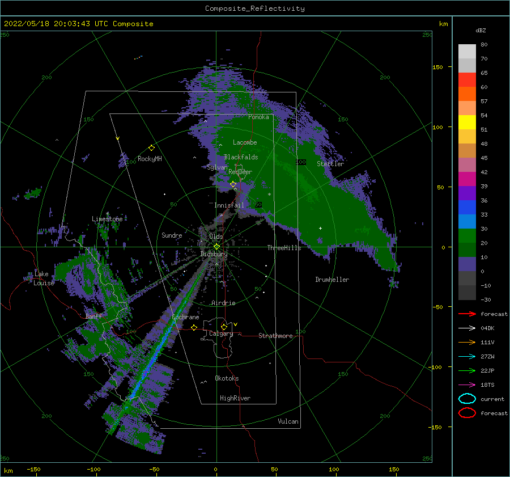
Task: Click the 2022/05/18 20:03:43 UTC timestamp
Action: [x=56, y=24]
